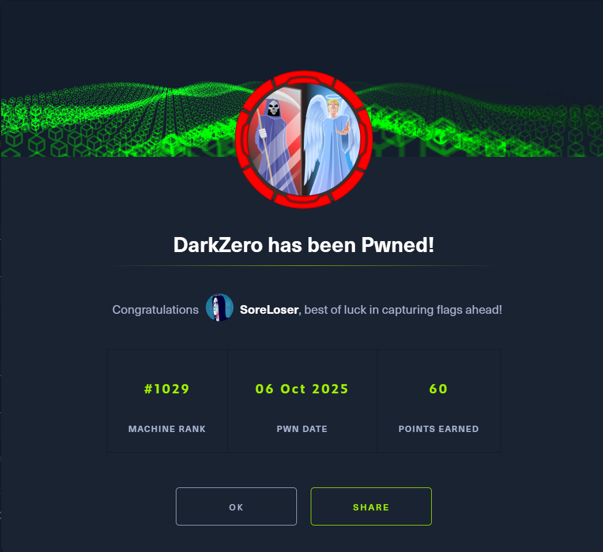Click the word Congratulations
The image size is (603, 552).
coord(156,310)
